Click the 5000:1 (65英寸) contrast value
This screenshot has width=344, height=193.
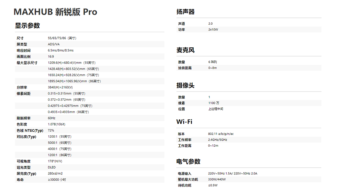point(60,143)
